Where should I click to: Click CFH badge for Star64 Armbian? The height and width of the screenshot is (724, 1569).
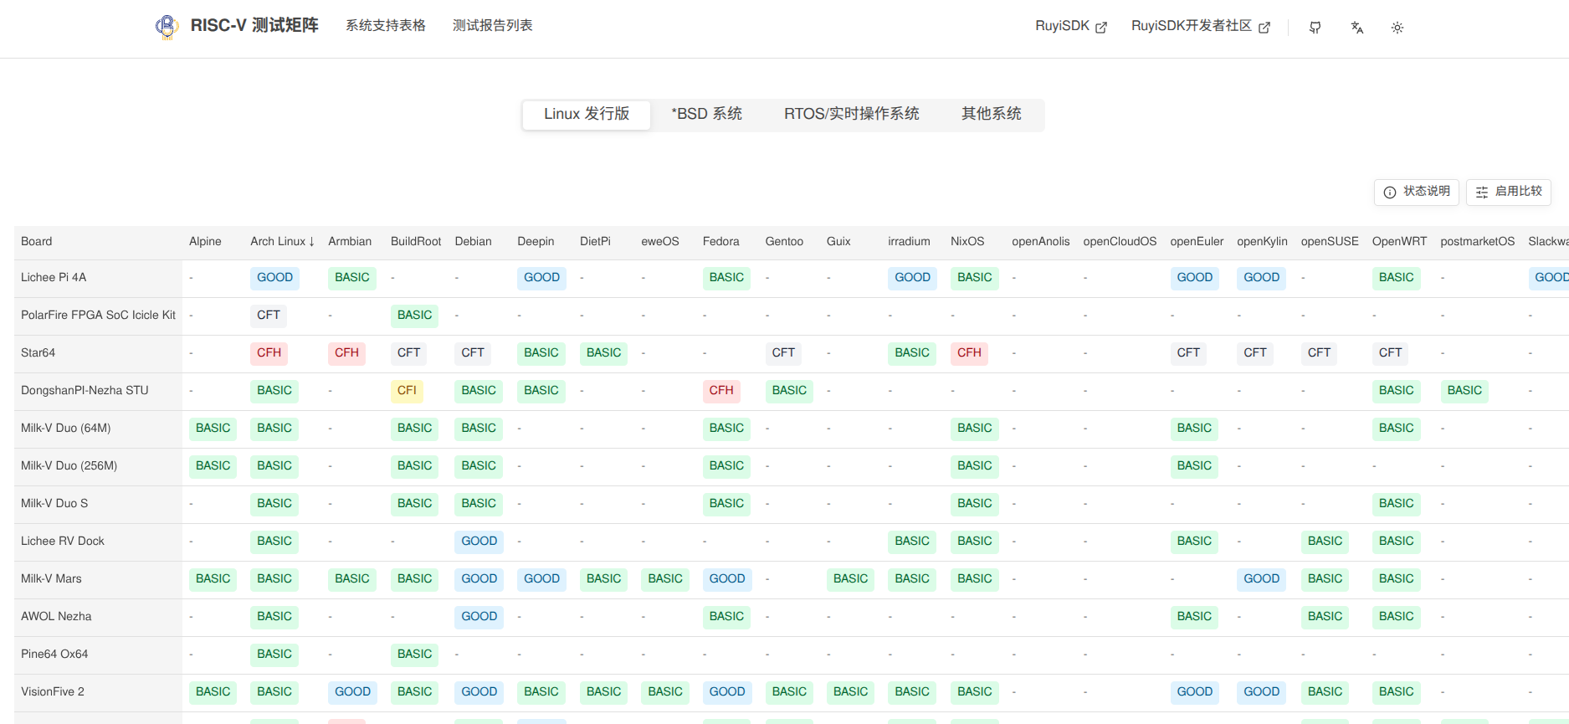(347, 353)
